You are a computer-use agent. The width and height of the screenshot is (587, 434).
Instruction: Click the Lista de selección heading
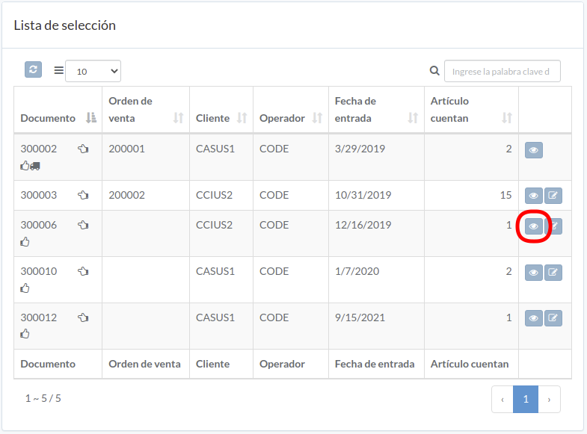pos(65,25)
